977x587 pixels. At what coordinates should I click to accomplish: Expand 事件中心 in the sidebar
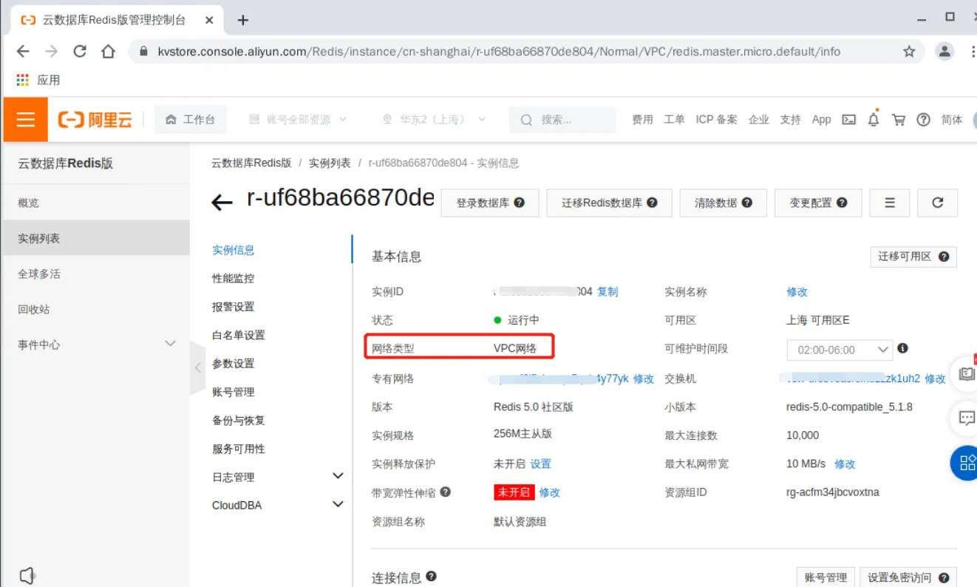tap(96, 345)
